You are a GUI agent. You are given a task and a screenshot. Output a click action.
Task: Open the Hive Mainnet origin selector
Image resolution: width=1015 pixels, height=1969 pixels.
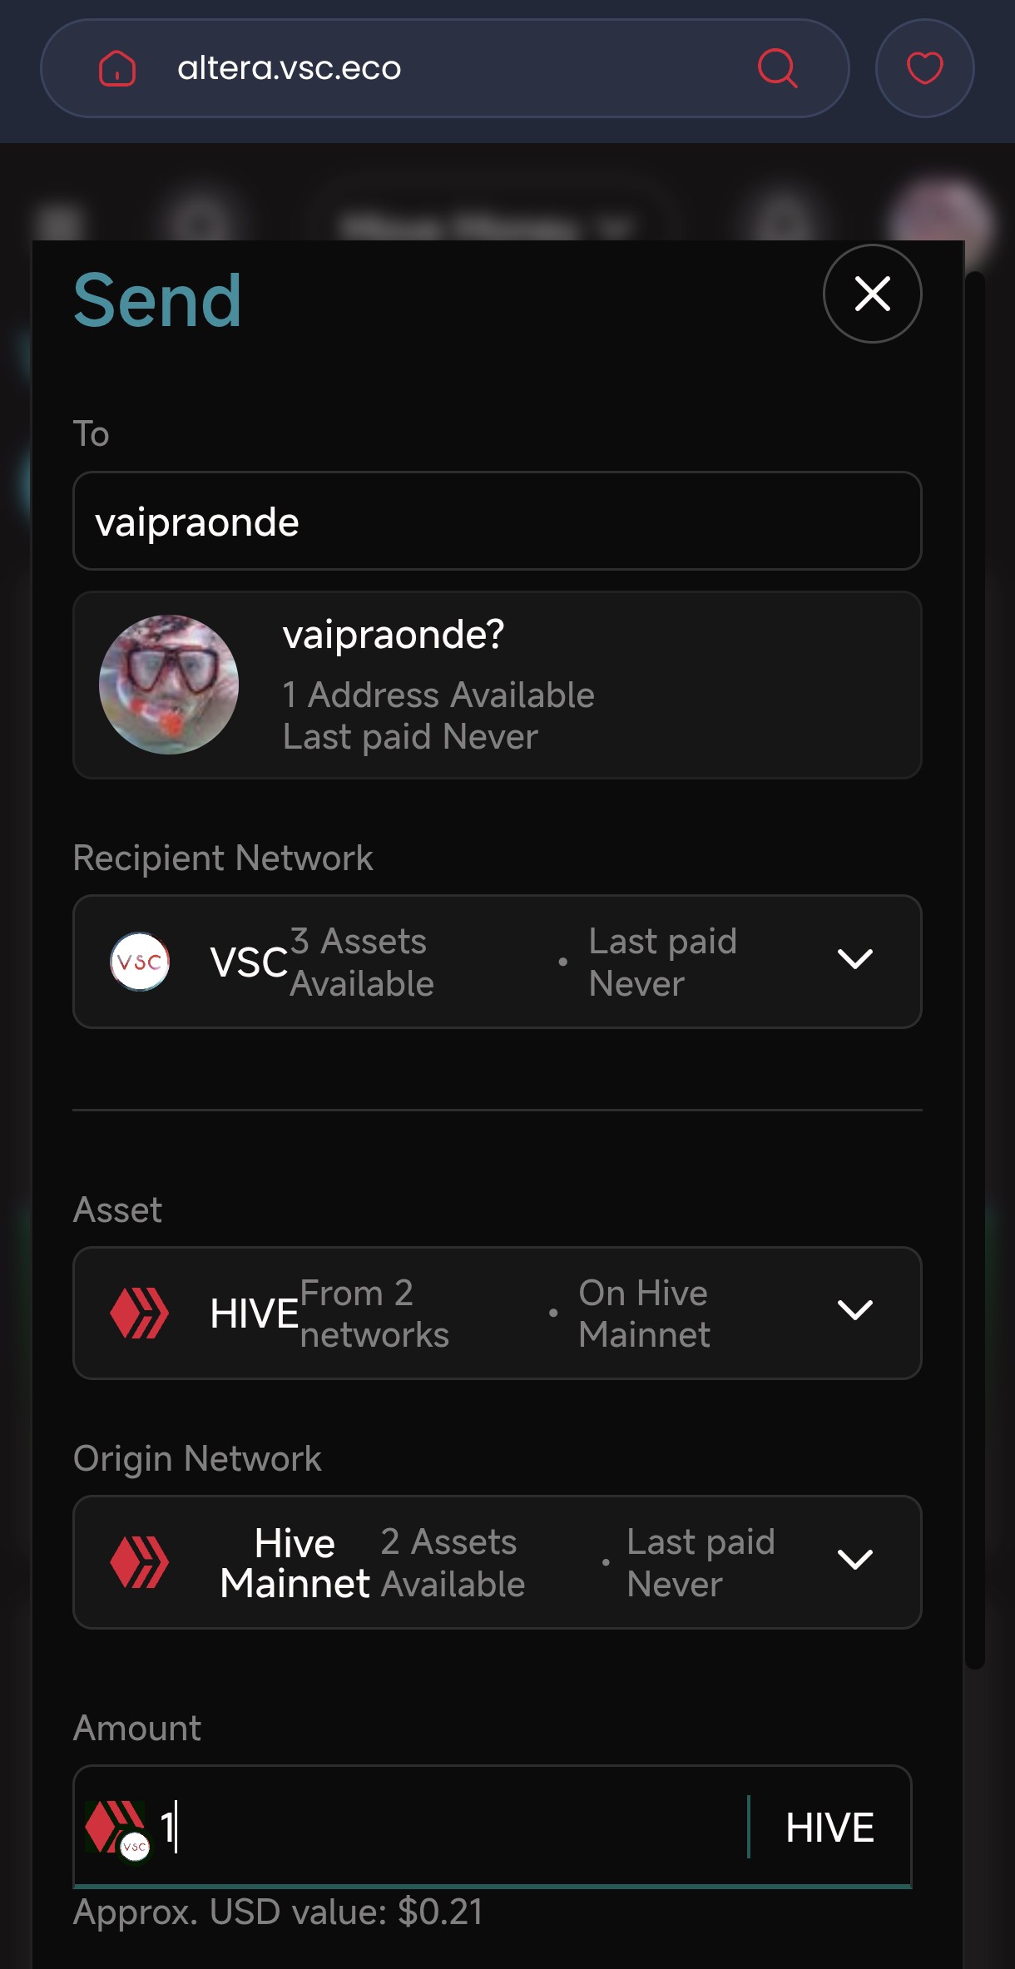(x=498, y=1562)
